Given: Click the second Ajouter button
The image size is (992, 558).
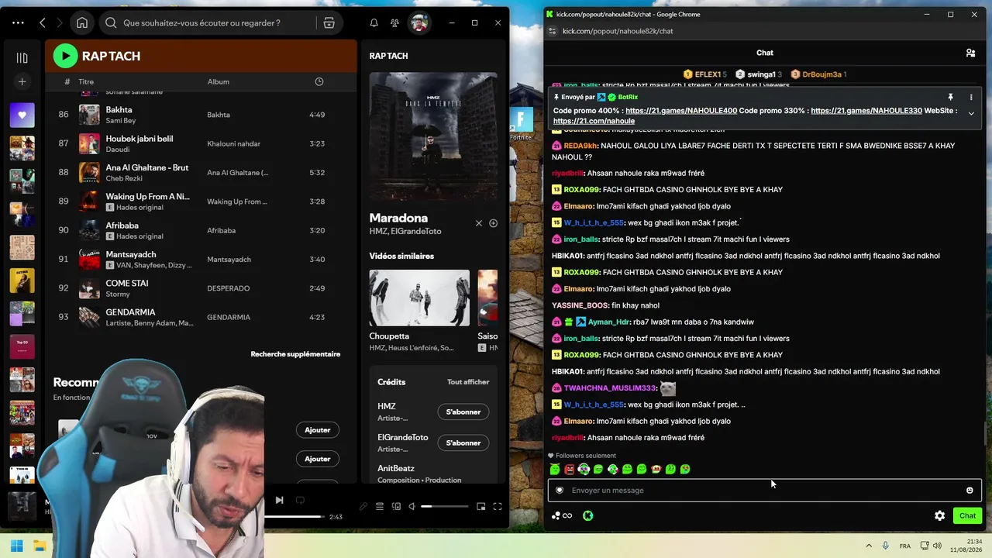Looking at the screenshot, I should 318,459.
